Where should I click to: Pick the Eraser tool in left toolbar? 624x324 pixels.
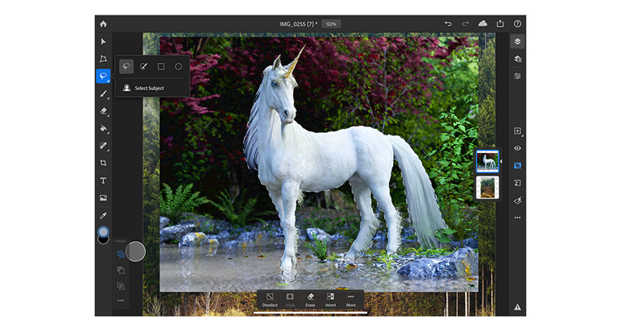(x=104, y=111)
